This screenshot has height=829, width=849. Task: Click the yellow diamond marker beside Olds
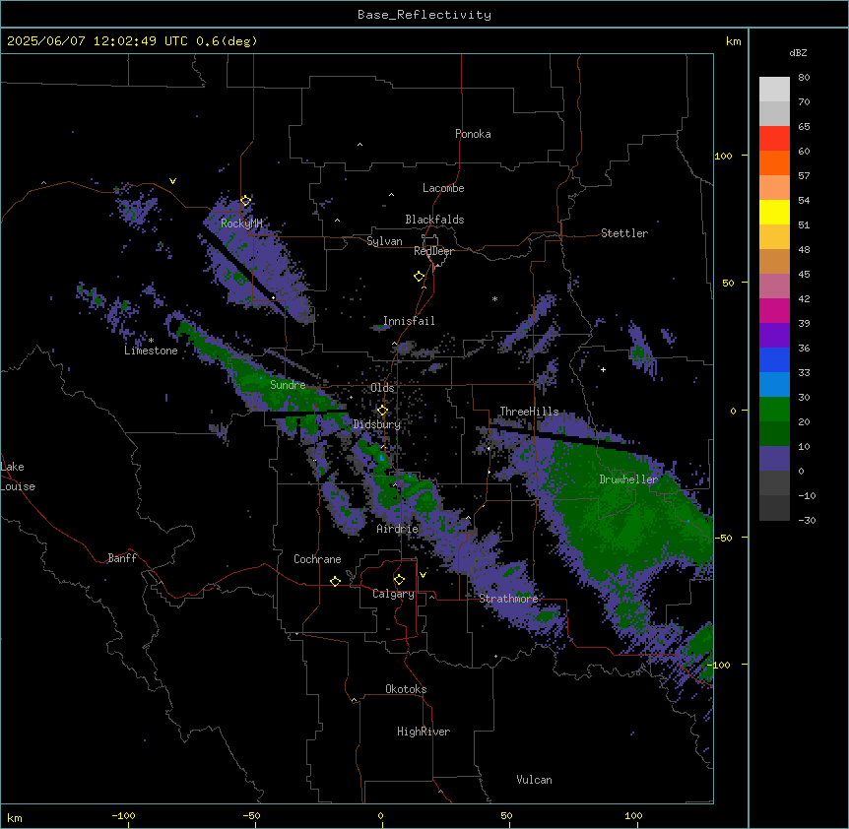click(382, 411)
